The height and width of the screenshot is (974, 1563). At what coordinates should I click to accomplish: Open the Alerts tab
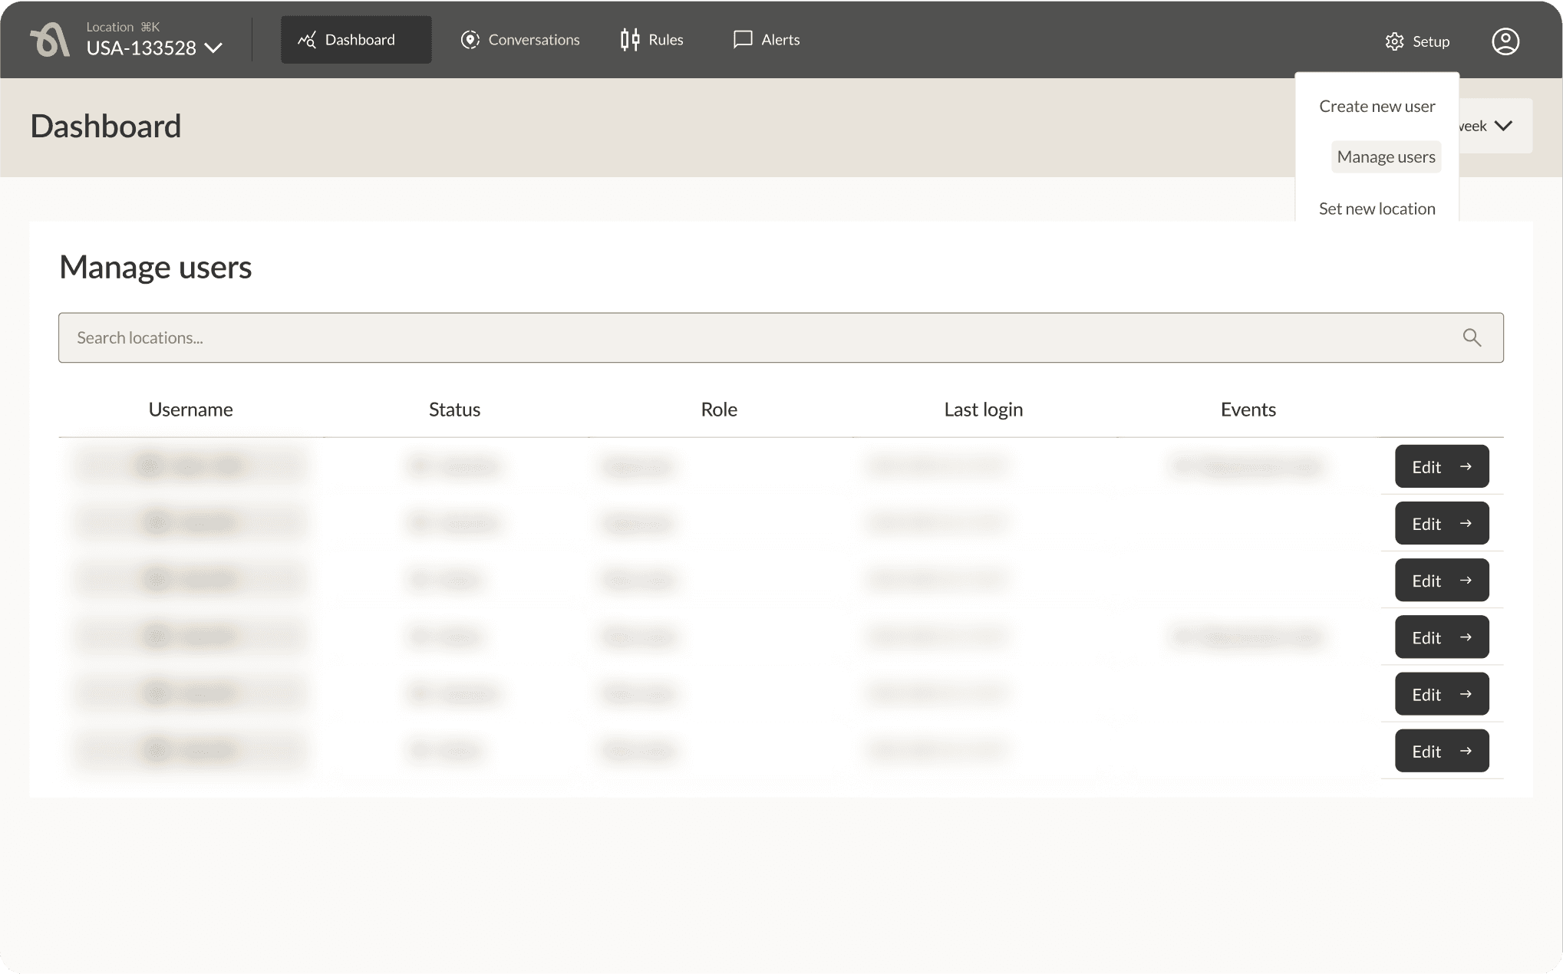[x=767, y=40]
